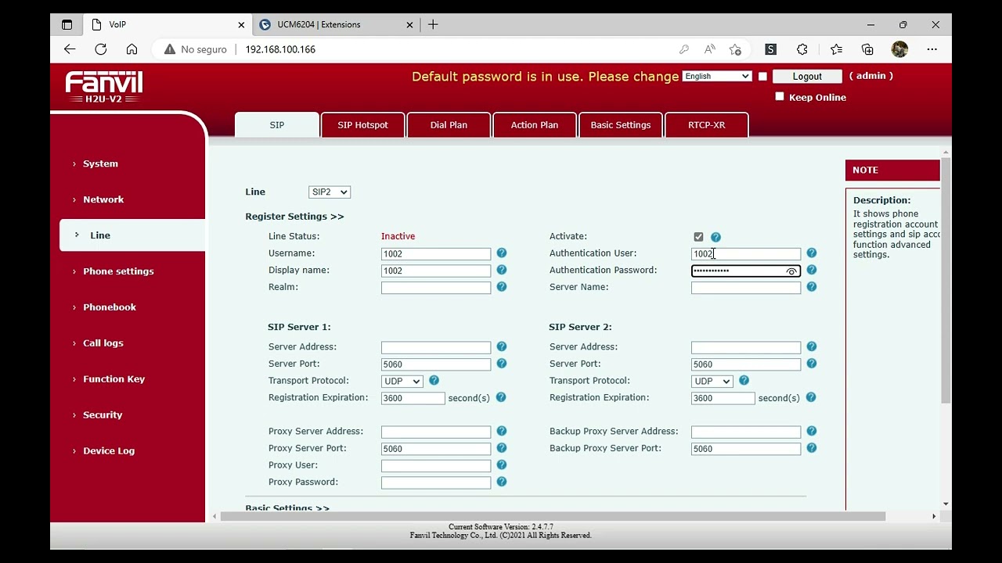Reveal authentication password with eye icon

pos(791,271)
